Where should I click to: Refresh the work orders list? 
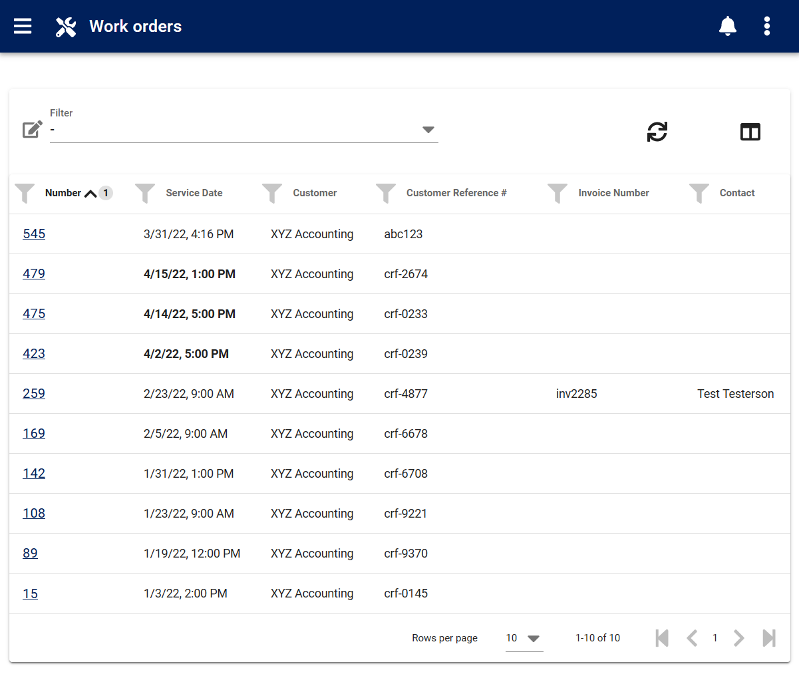pos(657,132)
